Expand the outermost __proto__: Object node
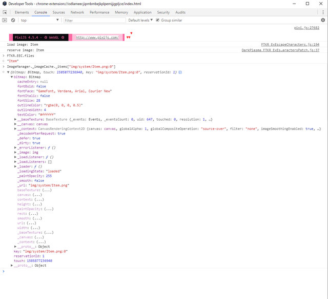The width and height of the screenshot is (328, 299). [x=12, y=266]
